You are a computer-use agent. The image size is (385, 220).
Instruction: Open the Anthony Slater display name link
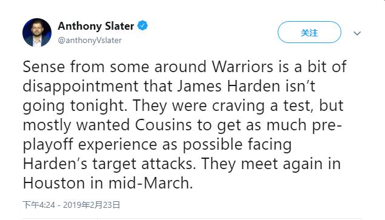pyautogui.click(x=96, y=26)
